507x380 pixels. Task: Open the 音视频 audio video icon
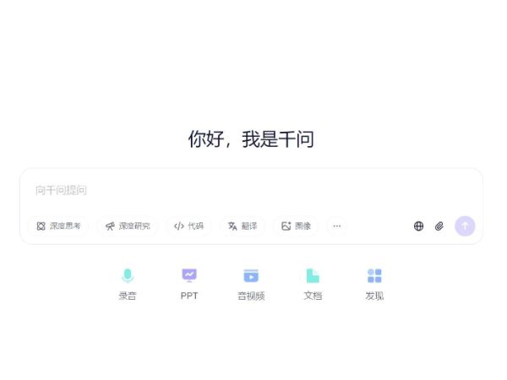point(251,276)
